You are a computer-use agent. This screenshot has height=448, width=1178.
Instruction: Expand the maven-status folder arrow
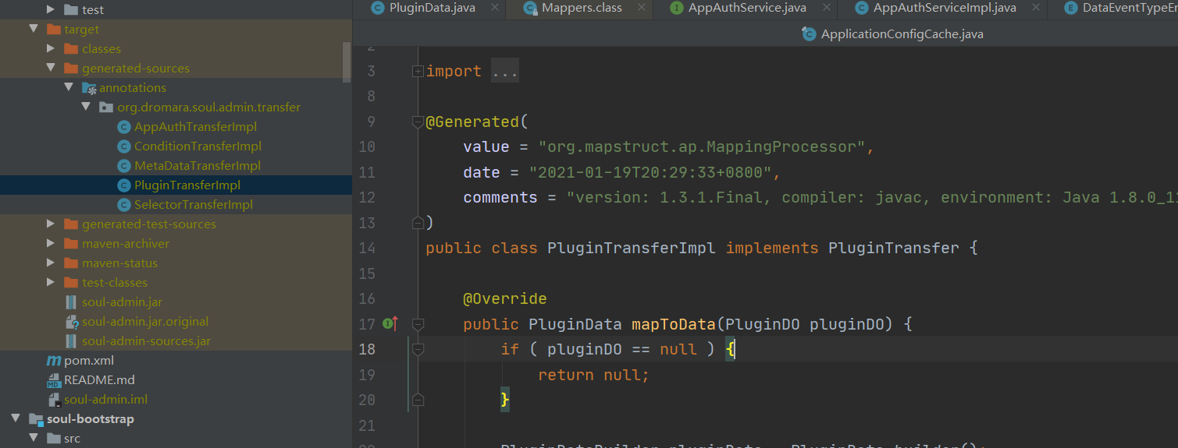click(x=51, y=263)
